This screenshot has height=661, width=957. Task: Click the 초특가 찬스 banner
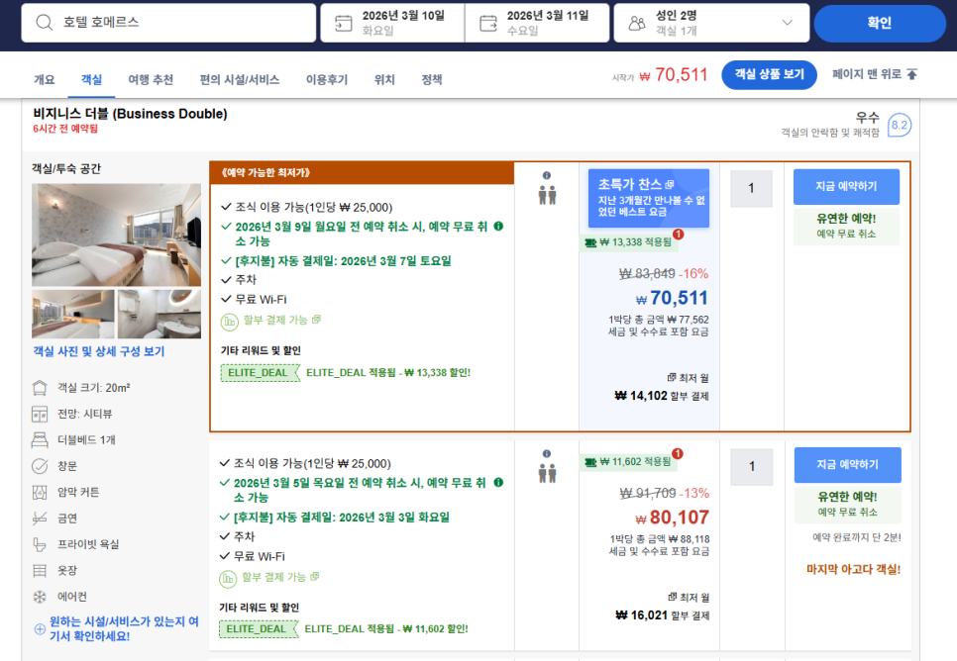click(x=649, y=198)
